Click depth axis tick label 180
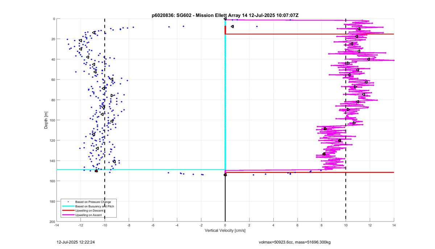 (x=51, y=201)
